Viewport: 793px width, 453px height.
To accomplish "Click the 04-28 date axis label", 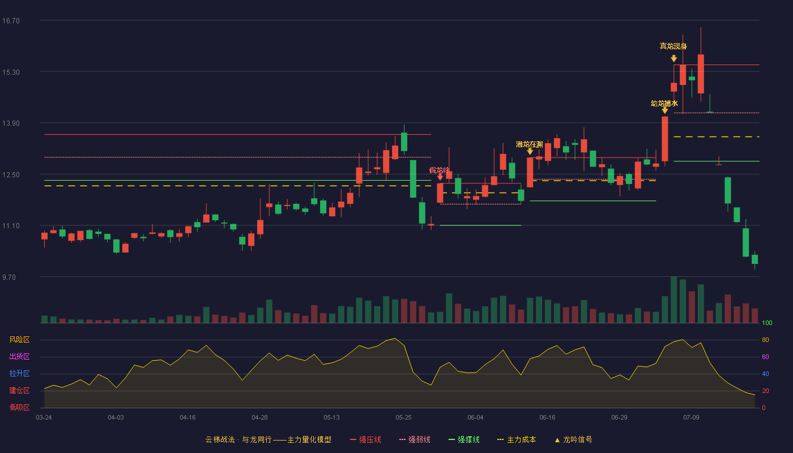I will (259, 417).
